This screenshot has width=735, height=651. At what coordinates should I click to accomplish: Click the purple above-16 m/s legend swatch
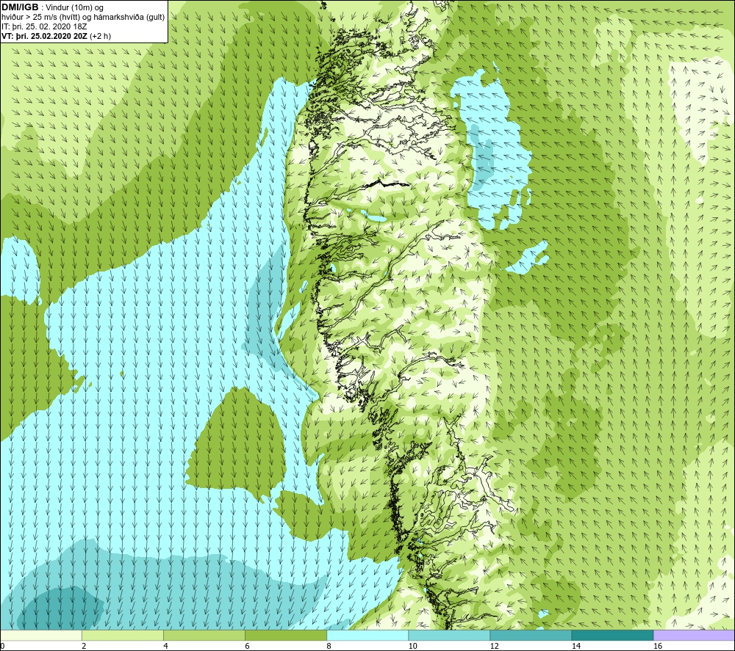pyautogui.click(x=694, y=635)
